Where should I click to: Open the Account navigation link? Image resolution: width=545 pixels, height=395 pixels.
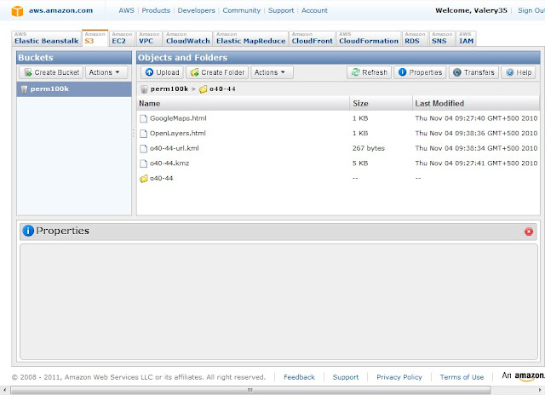[314, 10]
